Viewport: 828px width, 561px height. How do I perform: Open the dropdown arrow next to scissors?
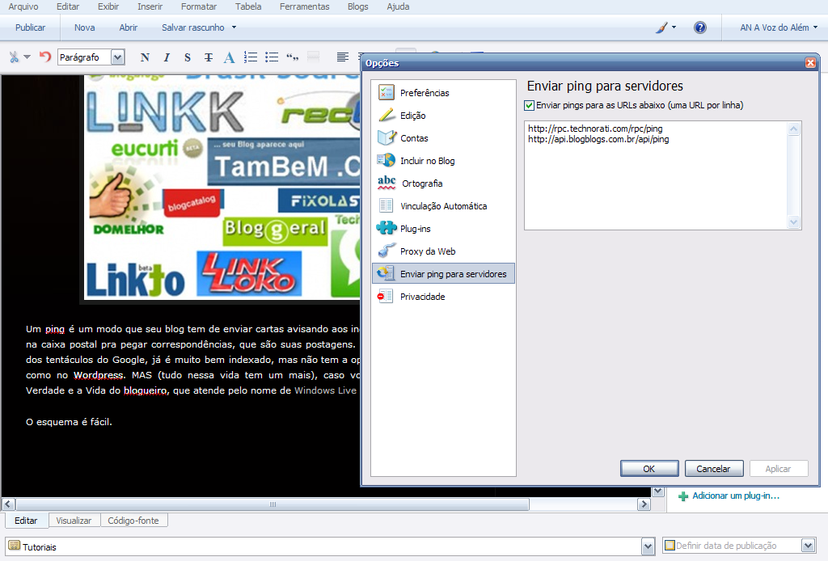point(27,57)
